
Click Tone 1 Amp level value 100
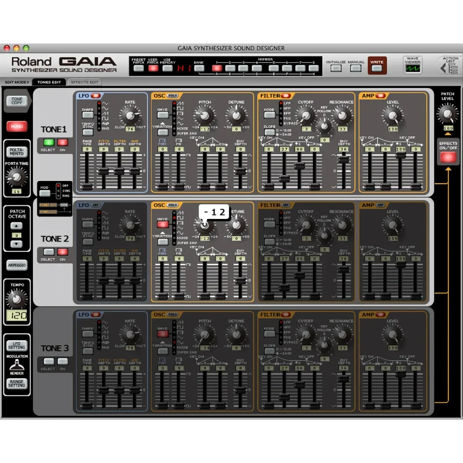coord(393,129)
